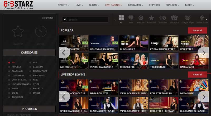The image size is (211, 116).
Task: Open the Lightning Roulette game
Action: pos(104,43)
